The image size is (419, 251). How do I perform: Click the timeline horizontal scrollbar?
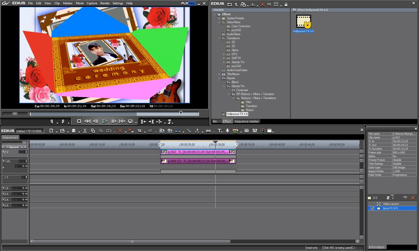(132, 242)
